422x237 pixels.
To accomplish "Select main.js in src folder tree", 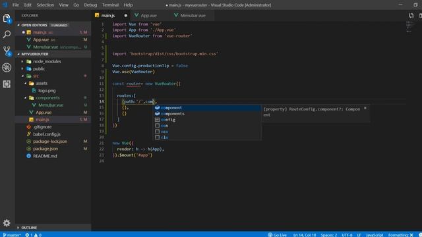I will coord(53,120).
